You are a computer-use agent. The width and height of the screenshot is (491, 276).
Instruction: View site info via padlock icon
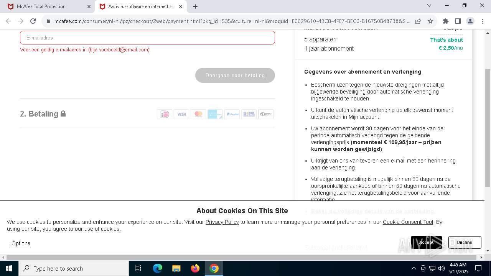[48, 21]
